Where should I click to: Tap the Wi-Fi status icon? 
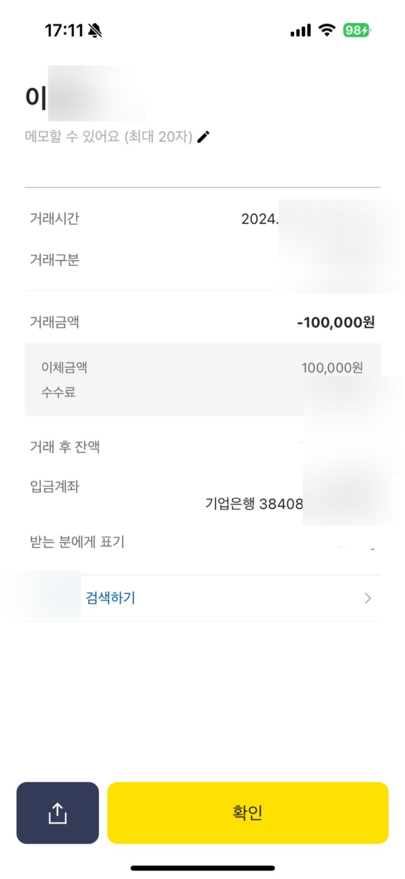click(327, 30)
